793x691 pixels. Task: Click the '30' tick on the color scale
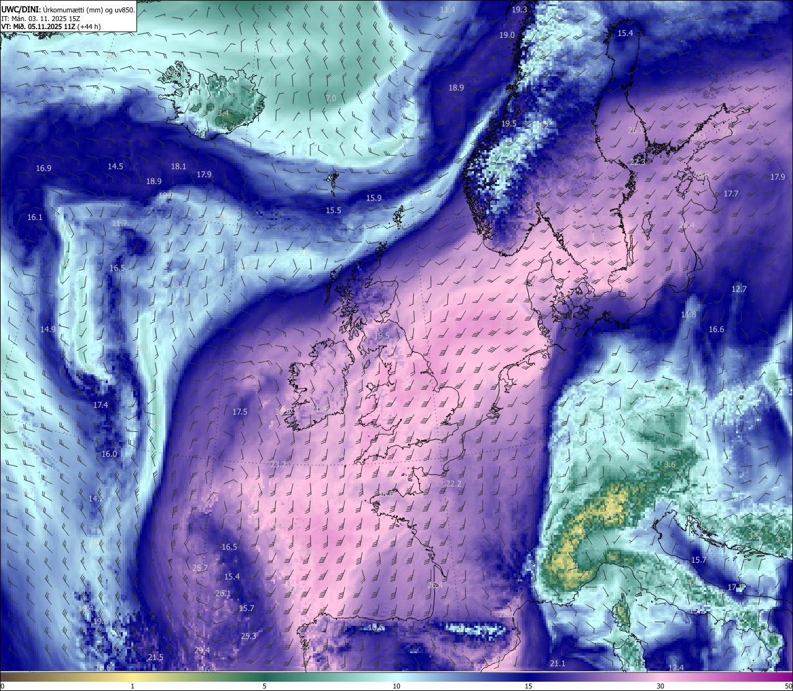(660, 686)
